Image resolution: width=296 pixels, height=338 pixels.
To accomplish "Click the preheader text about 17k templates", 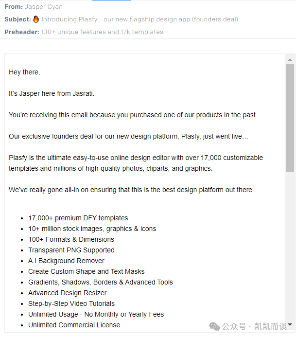I will coord(102,32).
